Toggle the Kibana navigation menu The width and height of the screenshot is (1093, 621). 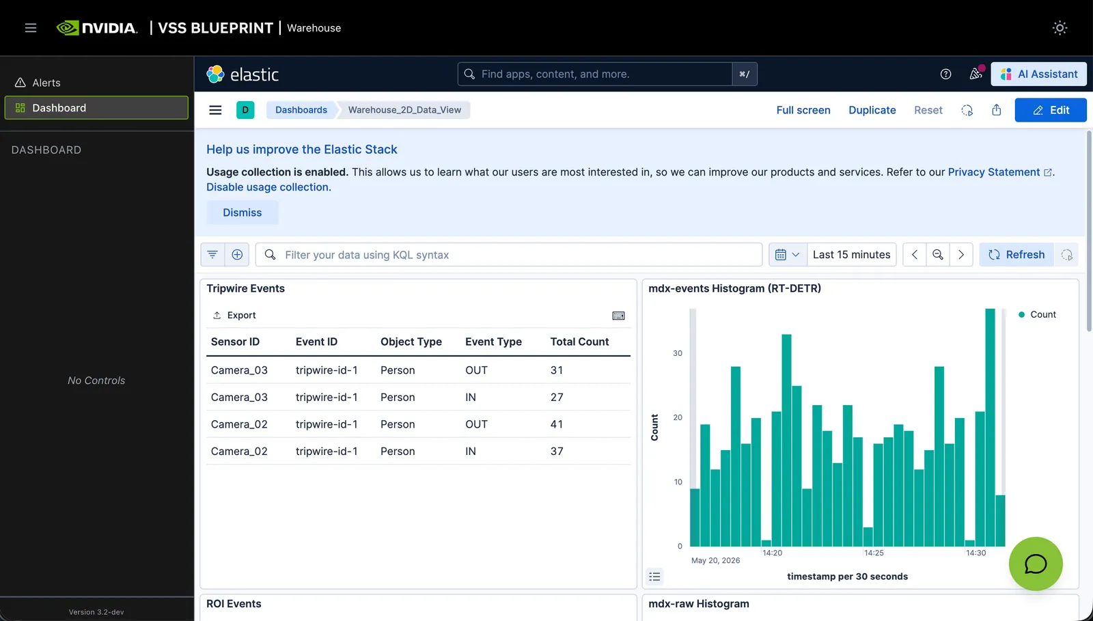click(215, 110)
